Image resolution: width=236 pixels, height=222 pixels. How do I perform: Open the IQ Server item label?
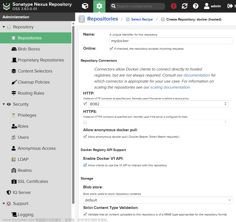[22, 192]
